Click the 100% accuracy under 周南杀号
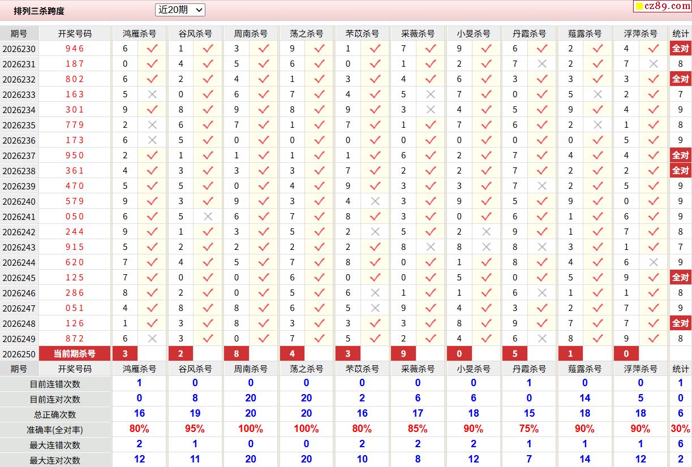Image resolution: width=692 pixels, height=467 pixels. click(251, 429)
